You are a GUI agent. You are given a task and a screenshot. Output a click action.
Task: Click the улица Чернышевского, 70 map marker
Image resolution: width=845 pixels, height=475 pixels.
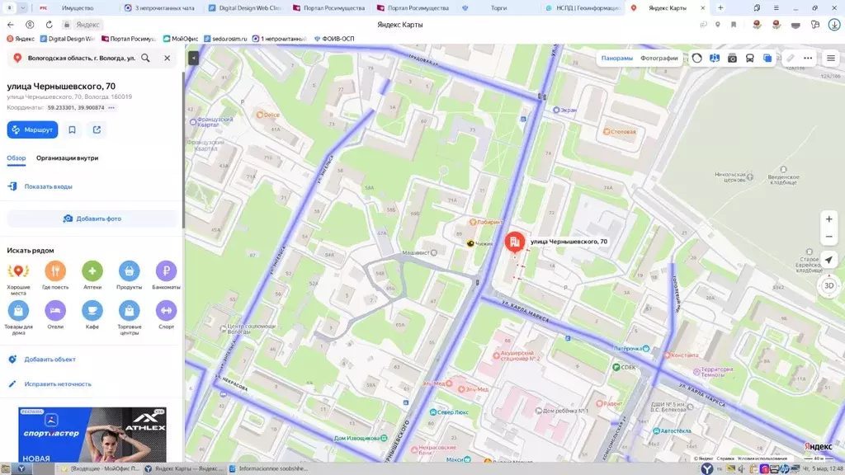[x=513, y=242]
